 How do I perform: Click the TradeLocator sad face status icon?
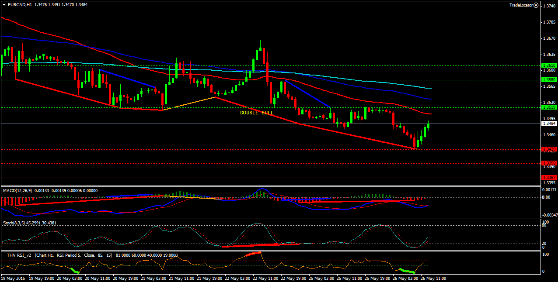pos(536,5)
